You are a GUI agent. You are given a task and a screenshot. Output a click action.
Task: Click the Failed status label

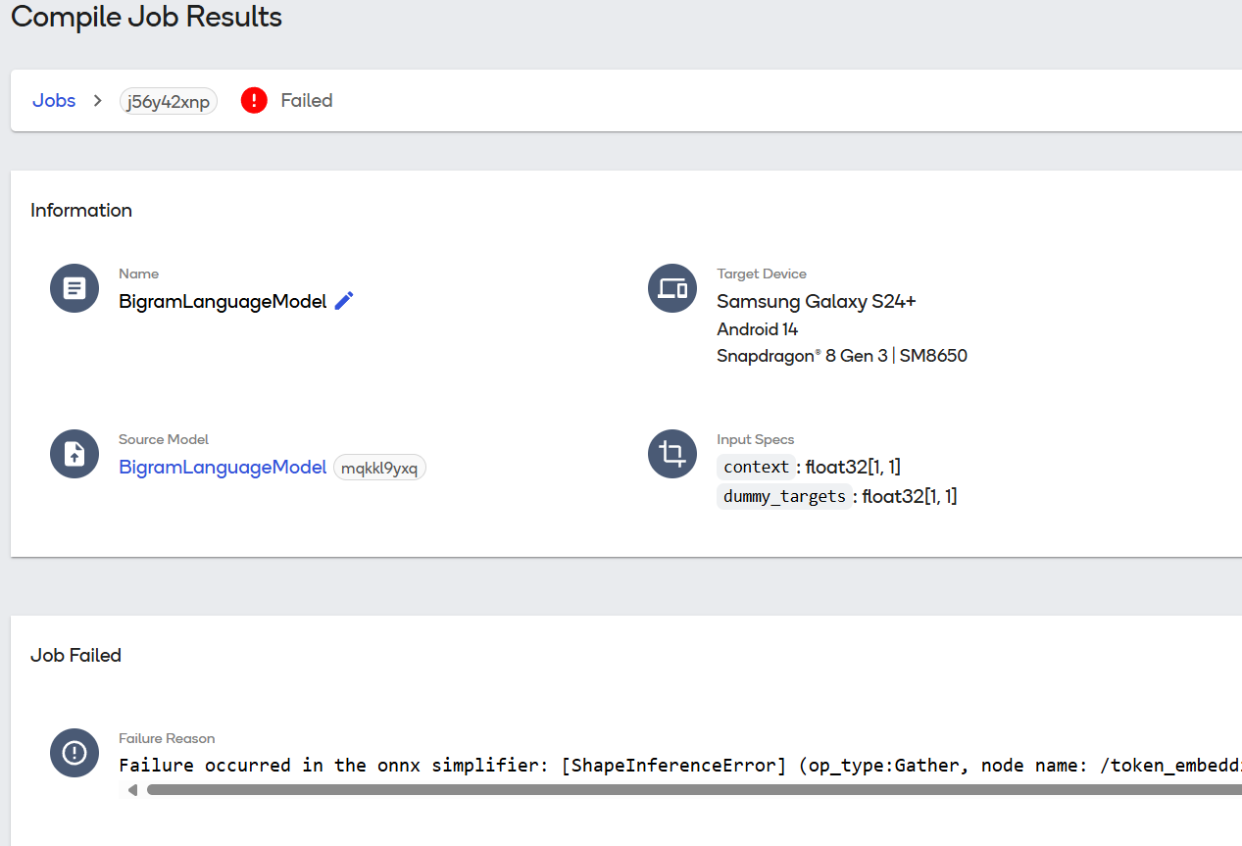tap(307, 101)
